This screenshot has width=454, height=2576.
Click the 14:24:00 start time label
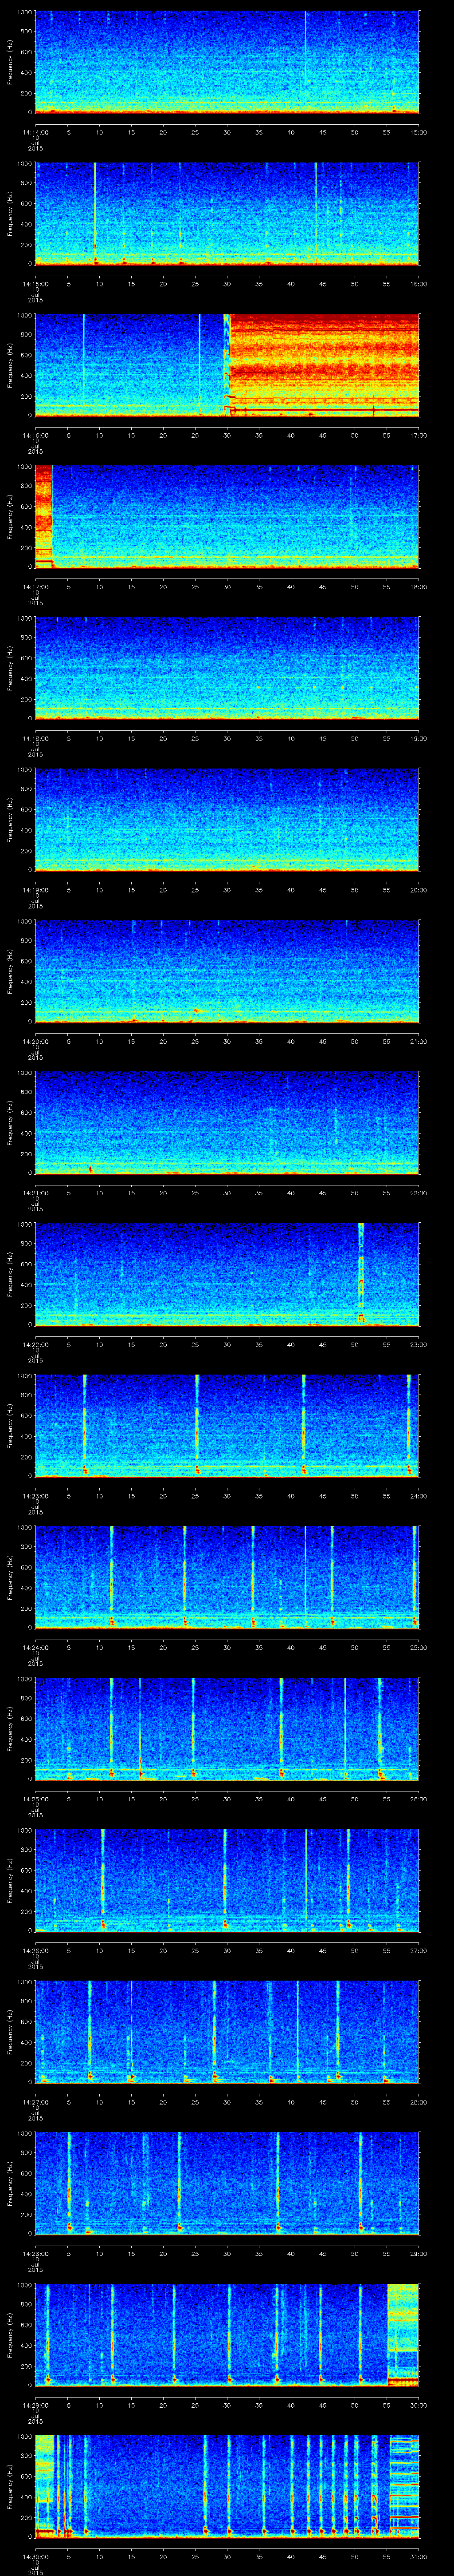36,1648
